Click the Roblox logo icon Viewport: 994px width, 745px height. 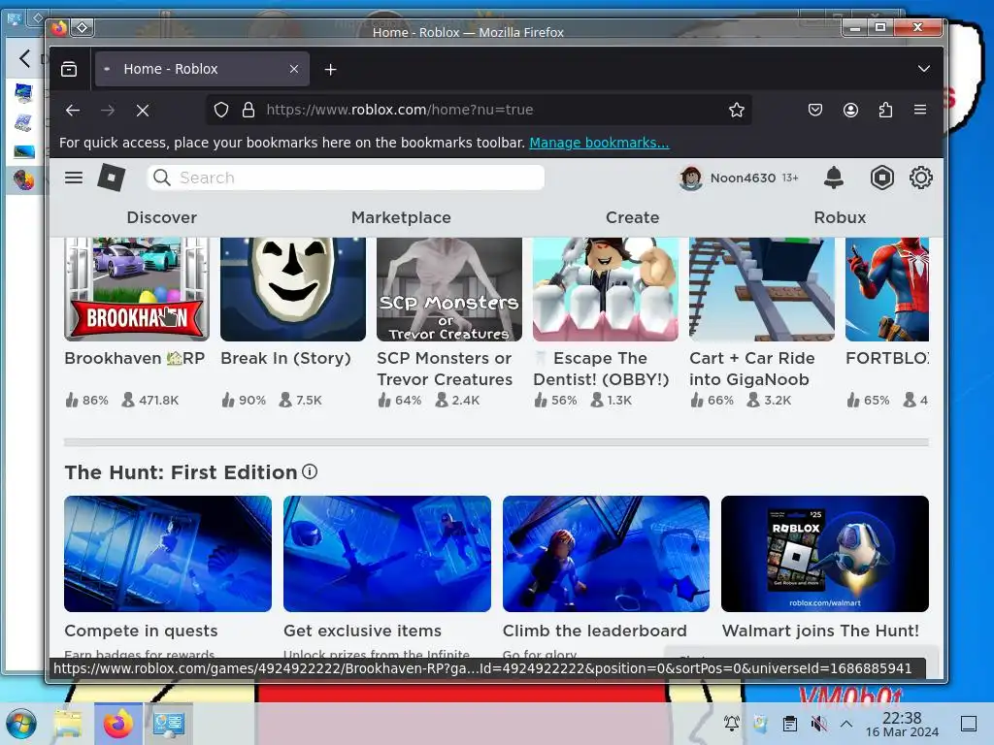tap(111, 178)
